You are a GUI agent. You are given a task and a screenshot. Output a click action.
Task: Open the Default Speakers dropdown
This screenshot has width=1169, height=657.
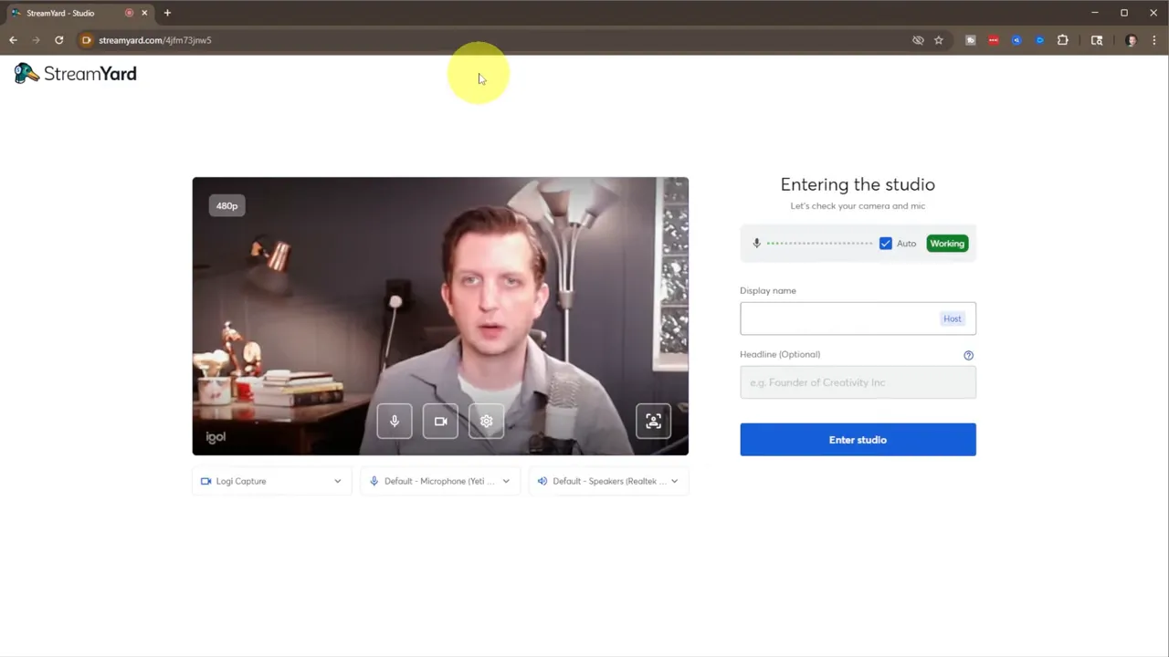(x=608, y=481)
